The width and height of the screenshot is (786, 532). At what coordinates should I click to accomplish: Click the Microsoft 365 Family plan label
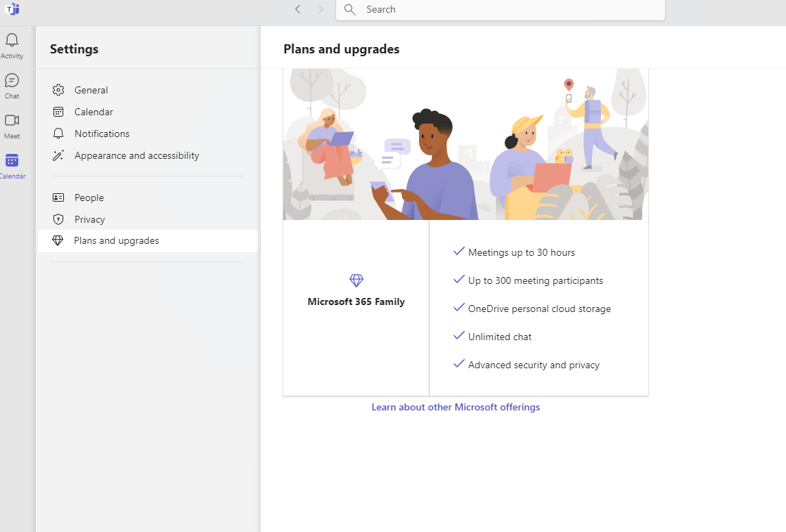(356, 301)
